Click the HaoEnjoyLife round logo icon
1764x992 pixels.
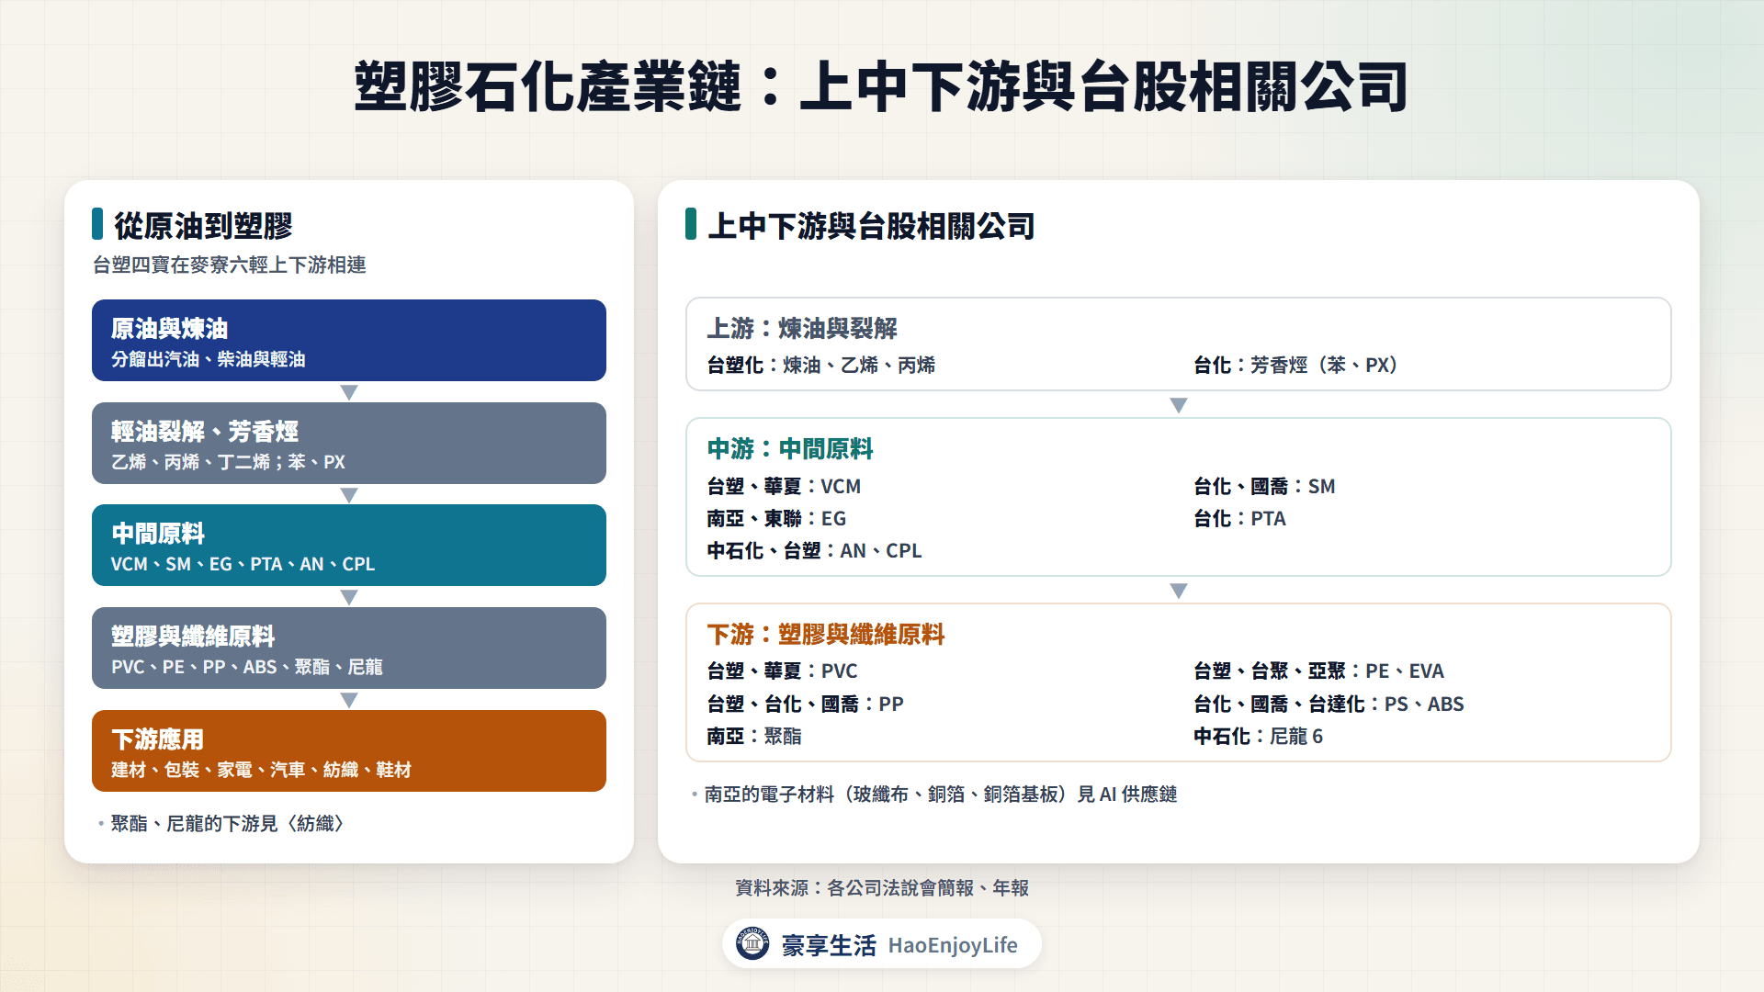point(752,943)
